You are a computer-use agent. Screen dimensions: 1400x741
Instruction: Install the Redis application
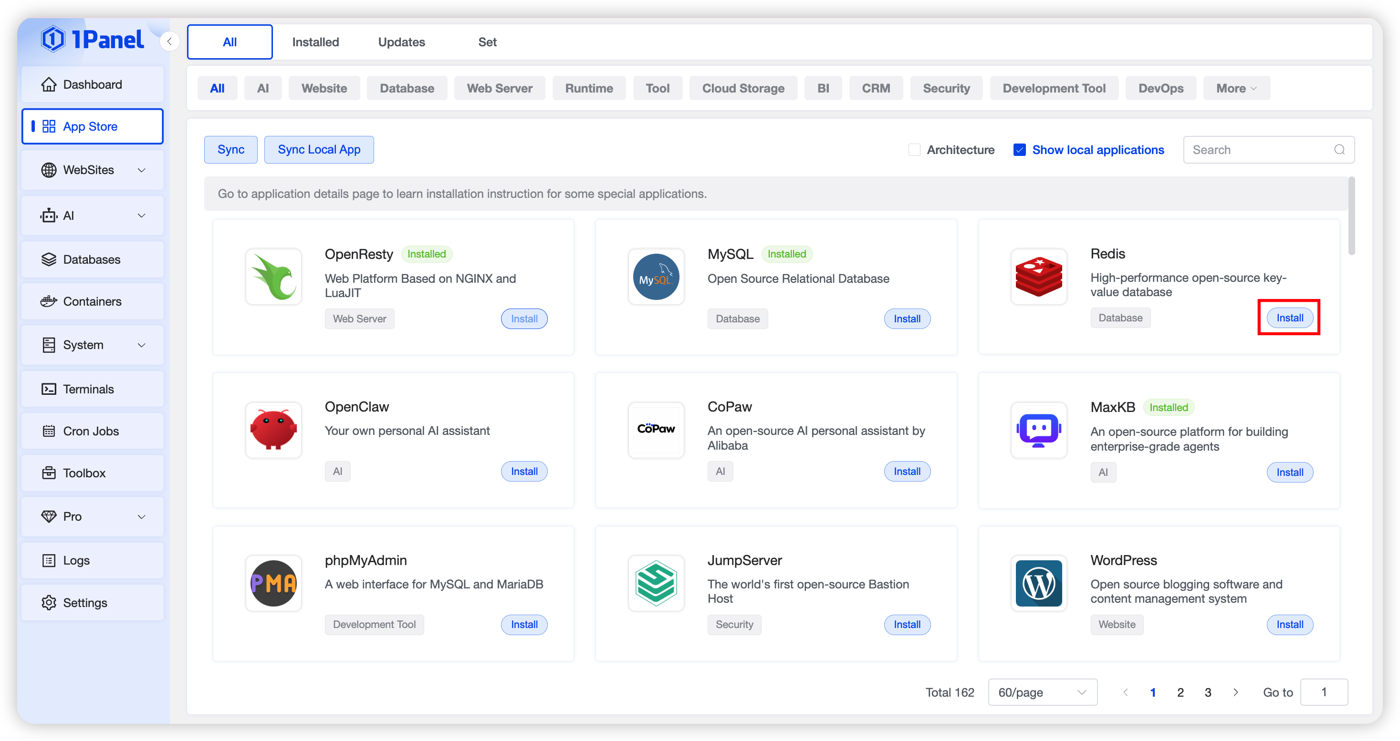tap(1289, 318)
